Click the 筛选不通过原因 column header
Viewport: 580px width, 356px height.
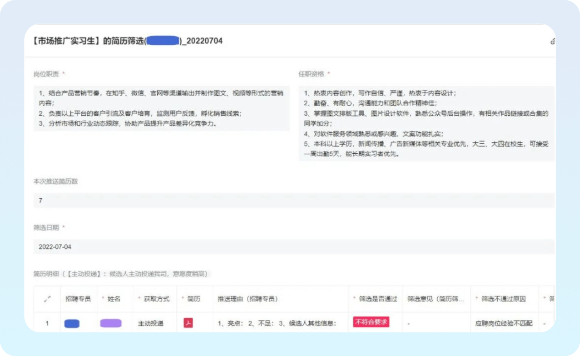pyautogui.click(x=503, y=299)
